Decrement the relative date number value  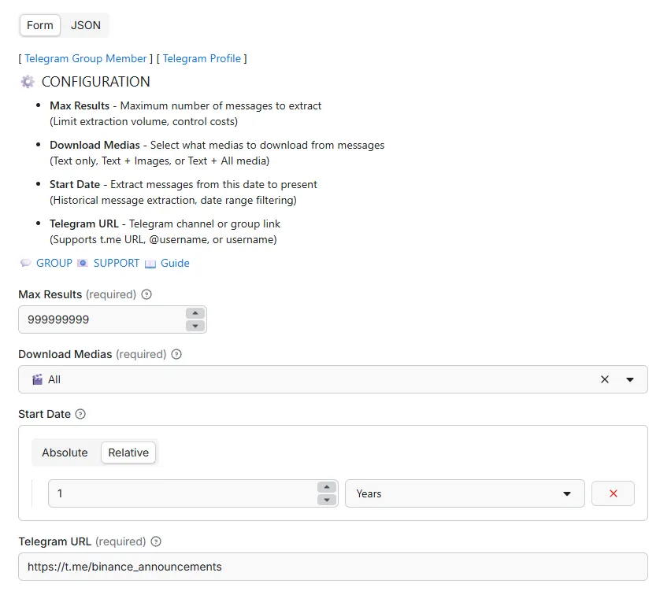[x=327, y=500]
